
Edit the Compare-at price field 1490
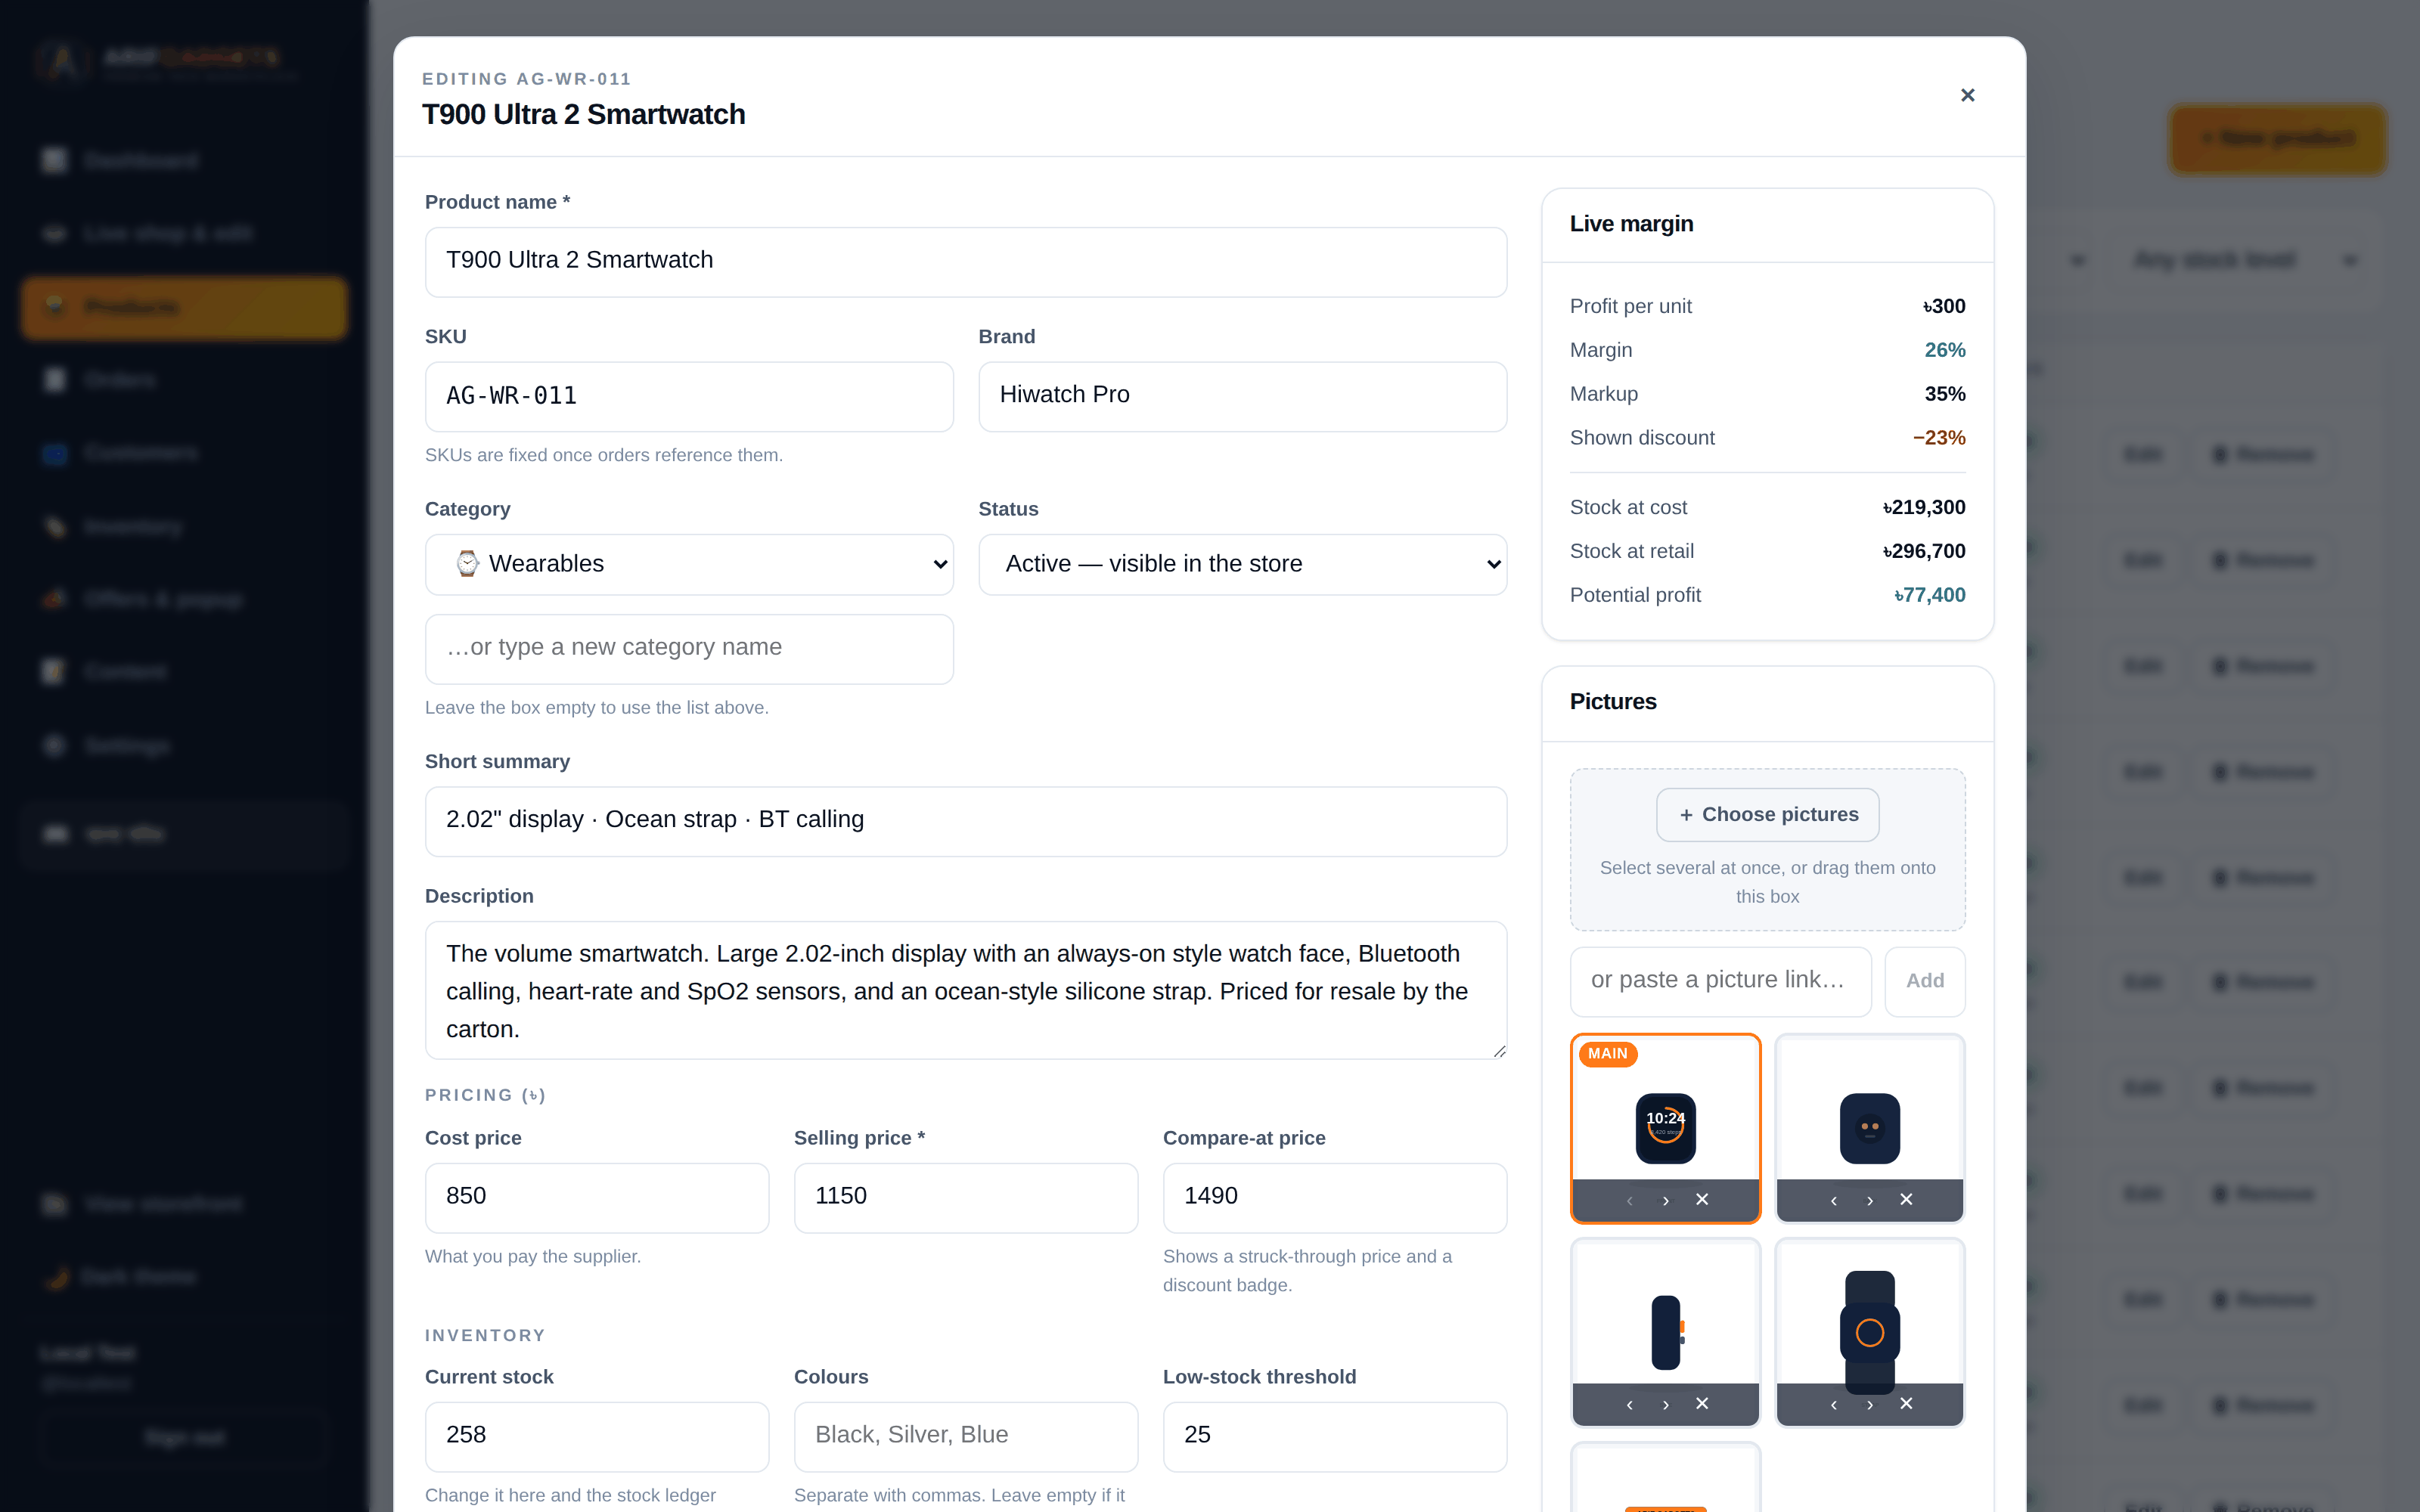click(x=1335, y=1197)
